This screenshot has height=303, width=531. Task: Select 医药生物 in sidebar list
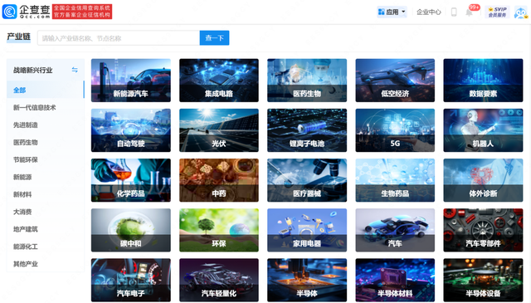[x=26, y=142]
